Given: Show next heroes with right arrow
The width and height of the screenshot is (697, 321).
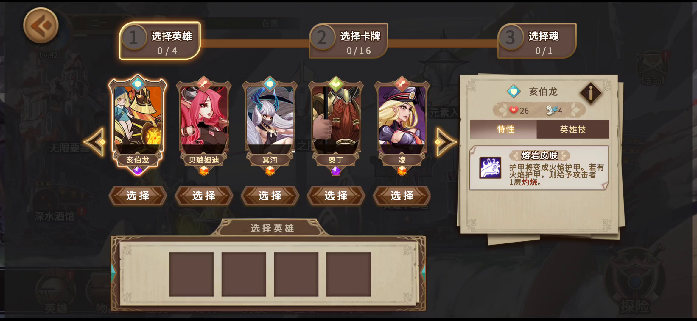Looking at the screenshot, I should tap(445, 142).
